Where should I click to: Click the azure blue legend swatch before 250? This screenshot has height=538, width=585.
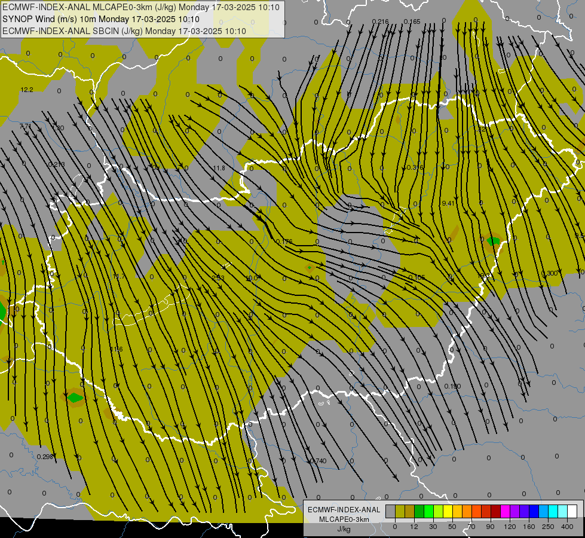[544, 511]
